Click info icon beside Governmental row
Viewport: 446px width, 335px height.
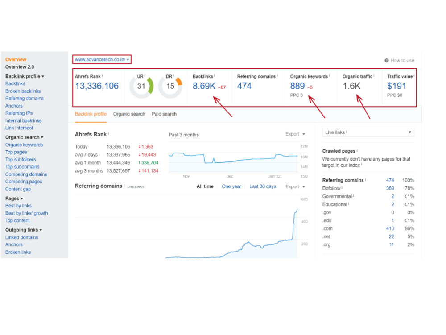(x=353, y=196)
